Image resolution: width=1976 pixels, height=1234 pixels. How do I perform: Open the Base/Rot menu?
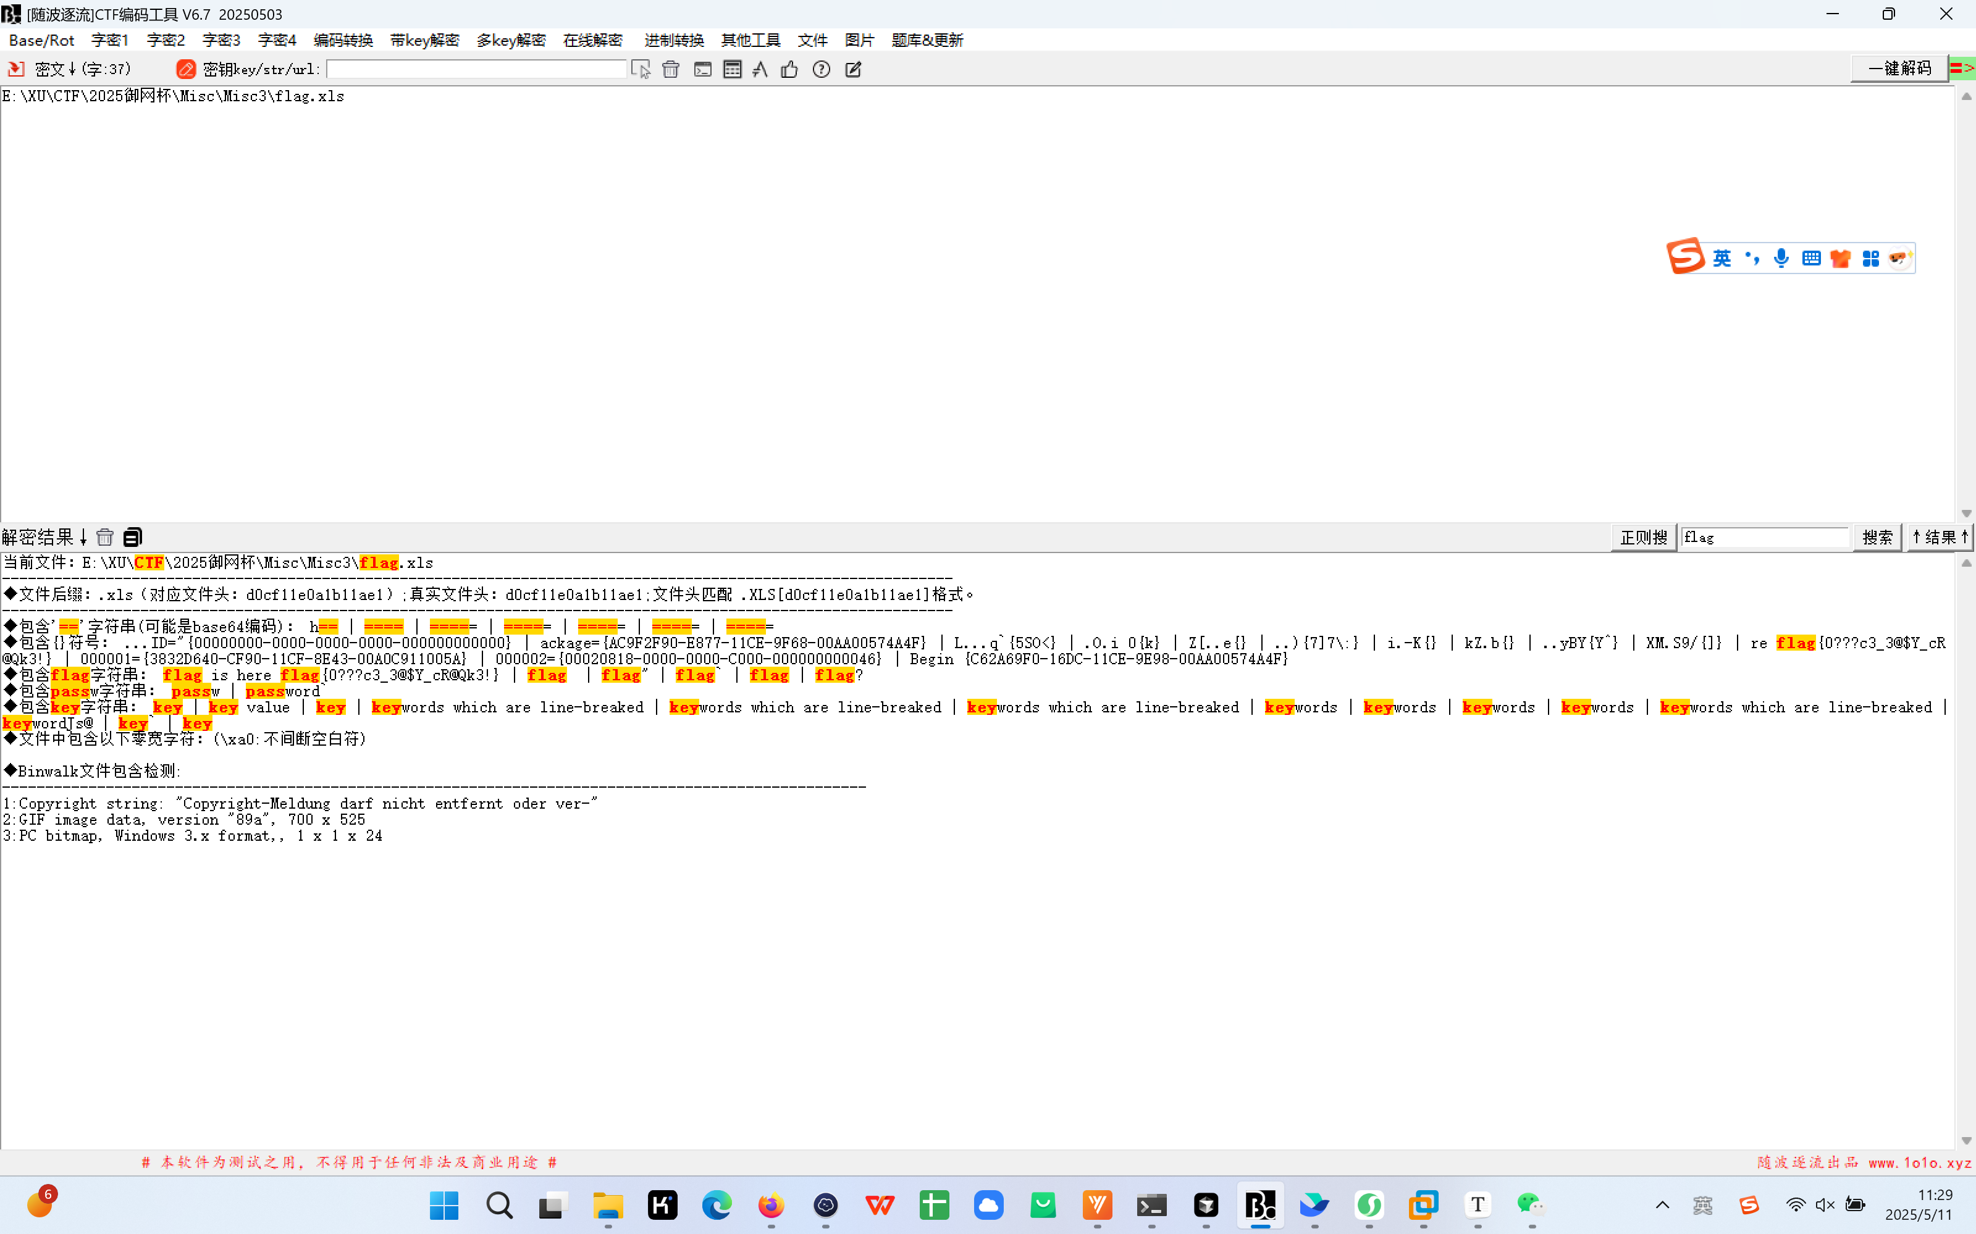click(41, 40)
